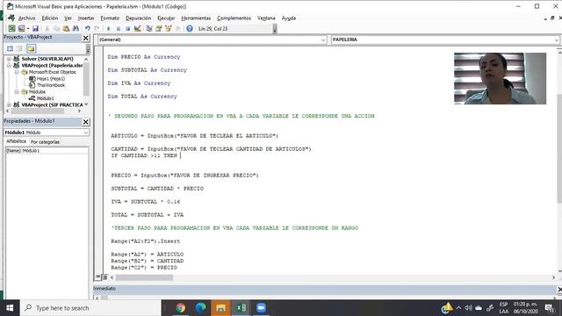Undo the last edit via toolbar
The width and height of the screenshot is (562, 316).
[x=87, y=28]
